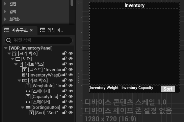The width and height of the screenshot is (184, 122).
Task: Select the WeightInfo text widget icon
Action: [28, 86]
